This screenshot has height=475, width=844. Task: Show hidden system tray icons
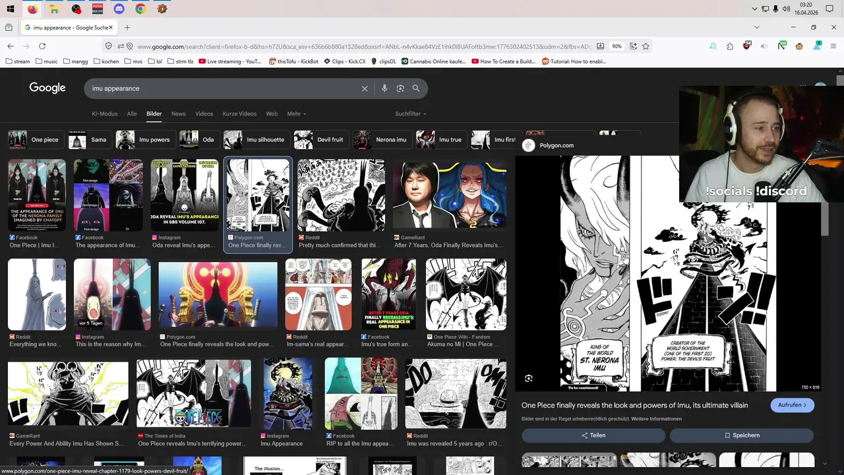(x=754, y=9)
